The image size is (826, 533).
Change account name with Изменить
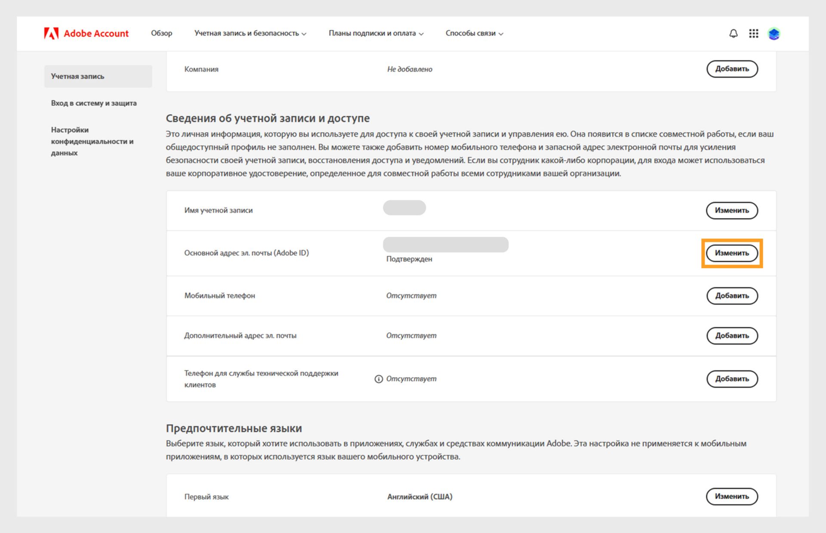coord(732,211)
